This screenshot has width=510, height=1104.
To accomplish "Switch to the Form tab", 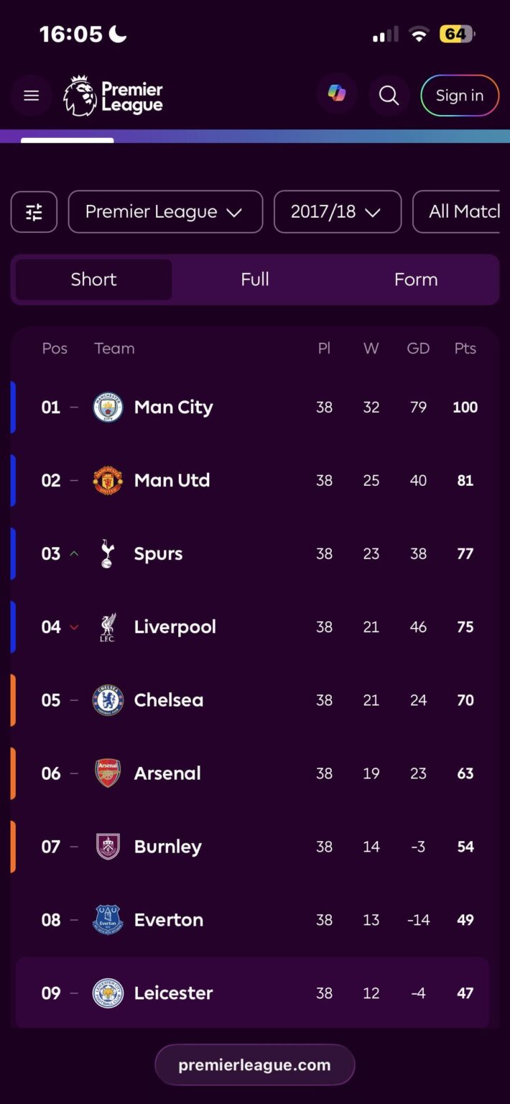I will click(415, 280).
